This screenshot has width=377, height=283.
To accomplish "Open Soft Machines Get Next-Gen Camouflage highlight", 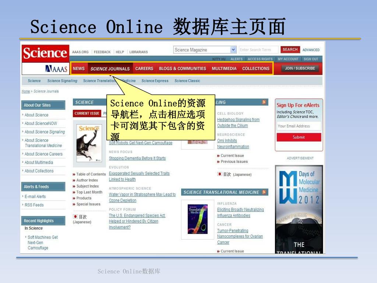I will (x=43, y=242).
